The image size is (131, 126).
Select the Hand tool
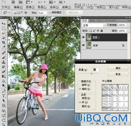4,120
